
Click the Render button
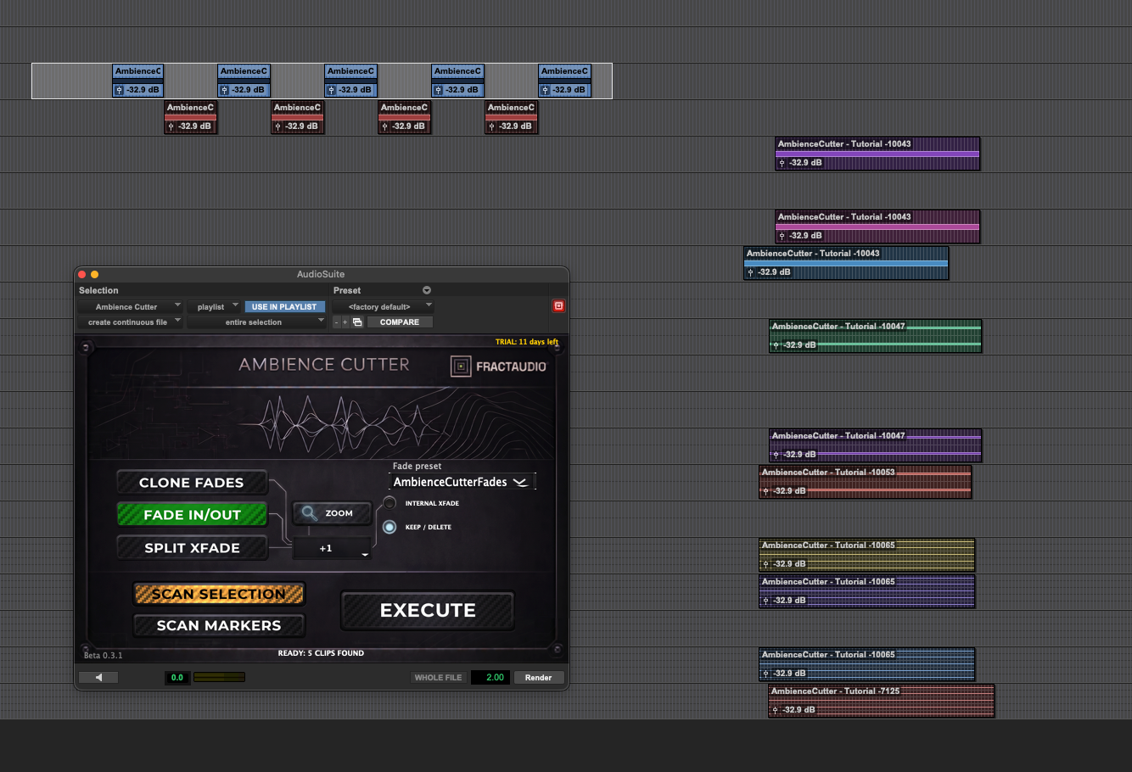coord(538,678)
